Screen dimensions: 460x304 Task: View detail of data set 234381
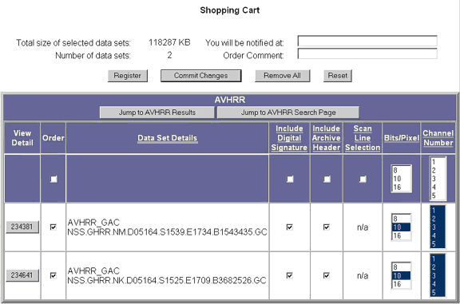[x=22, y=227]
